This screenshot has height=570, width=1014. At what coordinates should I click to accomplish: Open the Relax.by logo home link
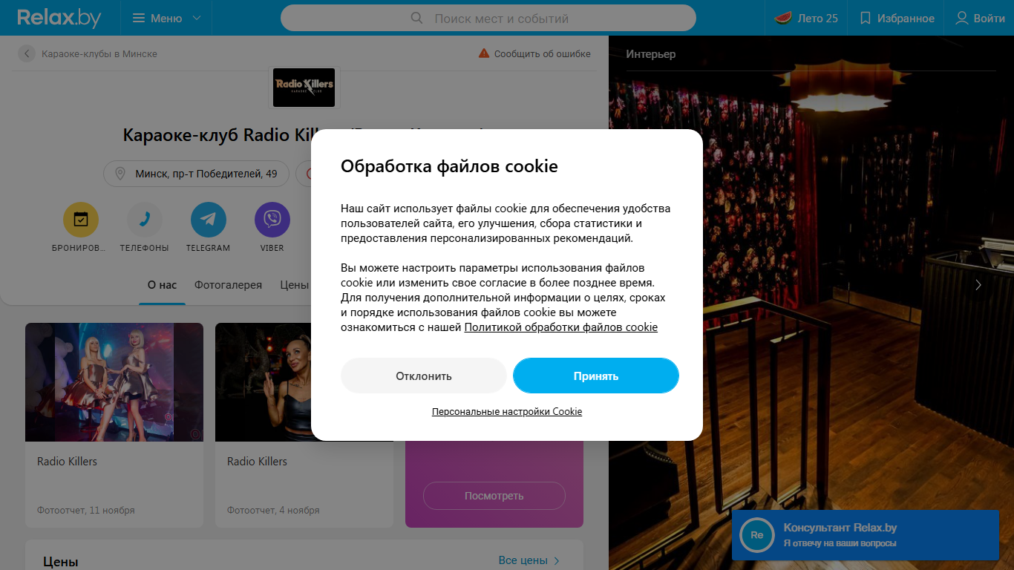(59, 18)
